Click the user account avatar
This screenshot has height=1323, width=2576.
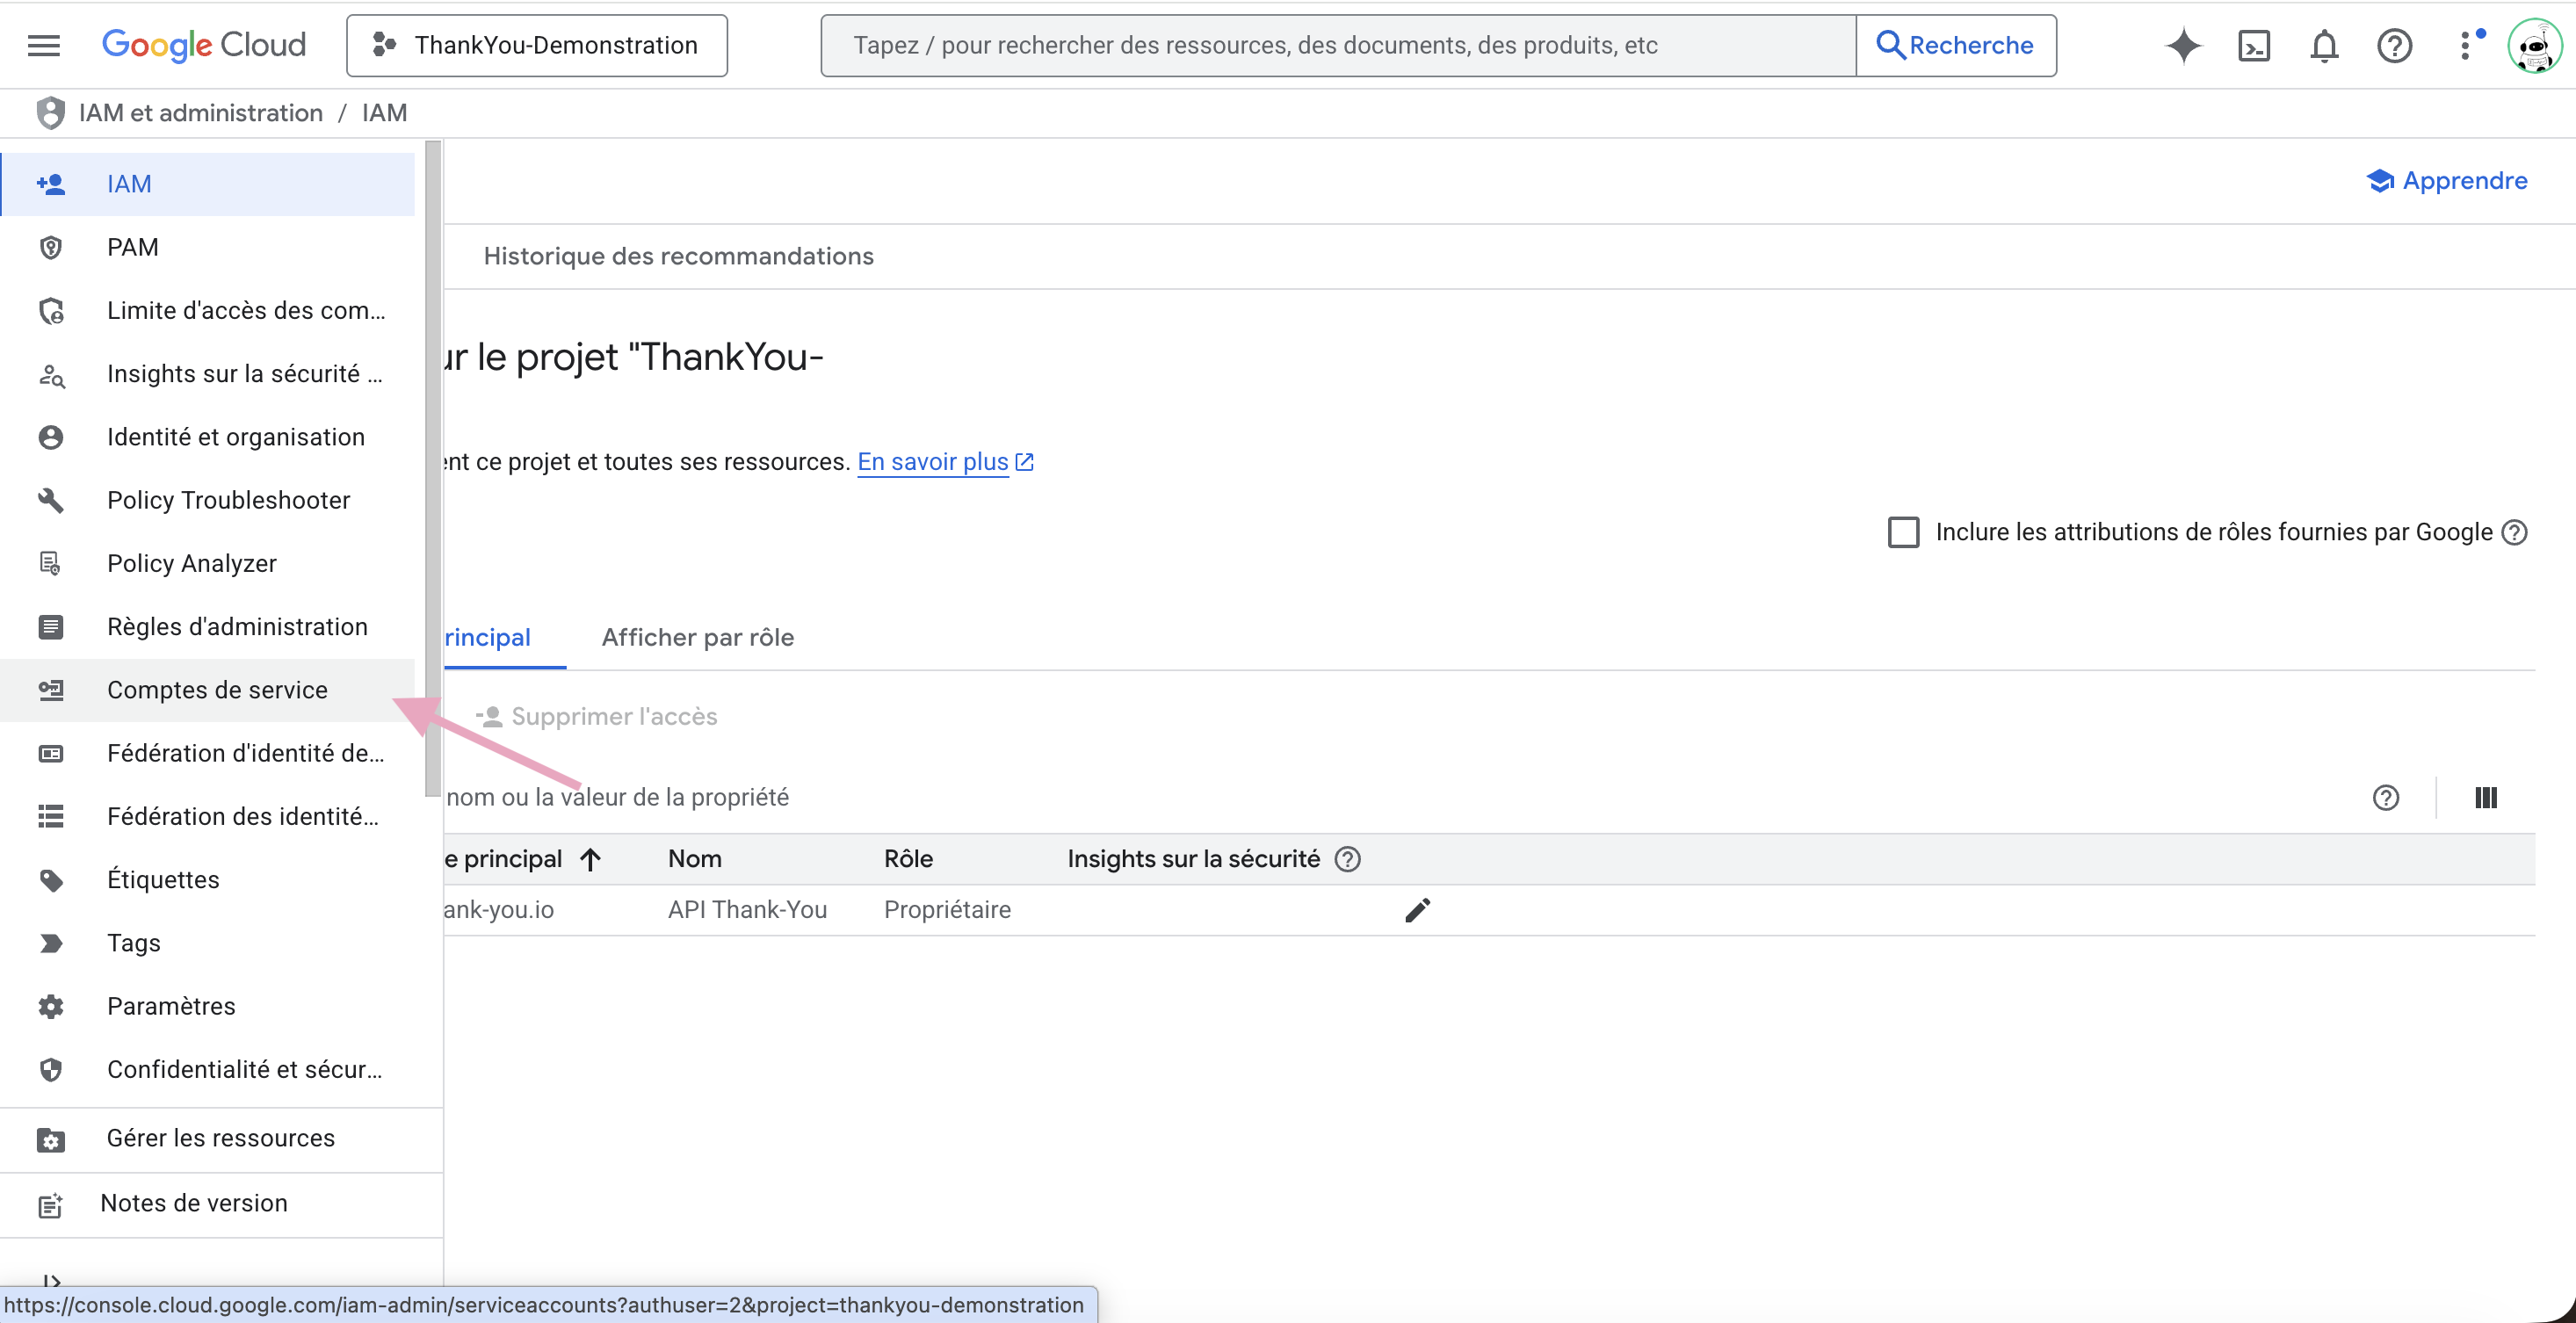point(2534,45)
